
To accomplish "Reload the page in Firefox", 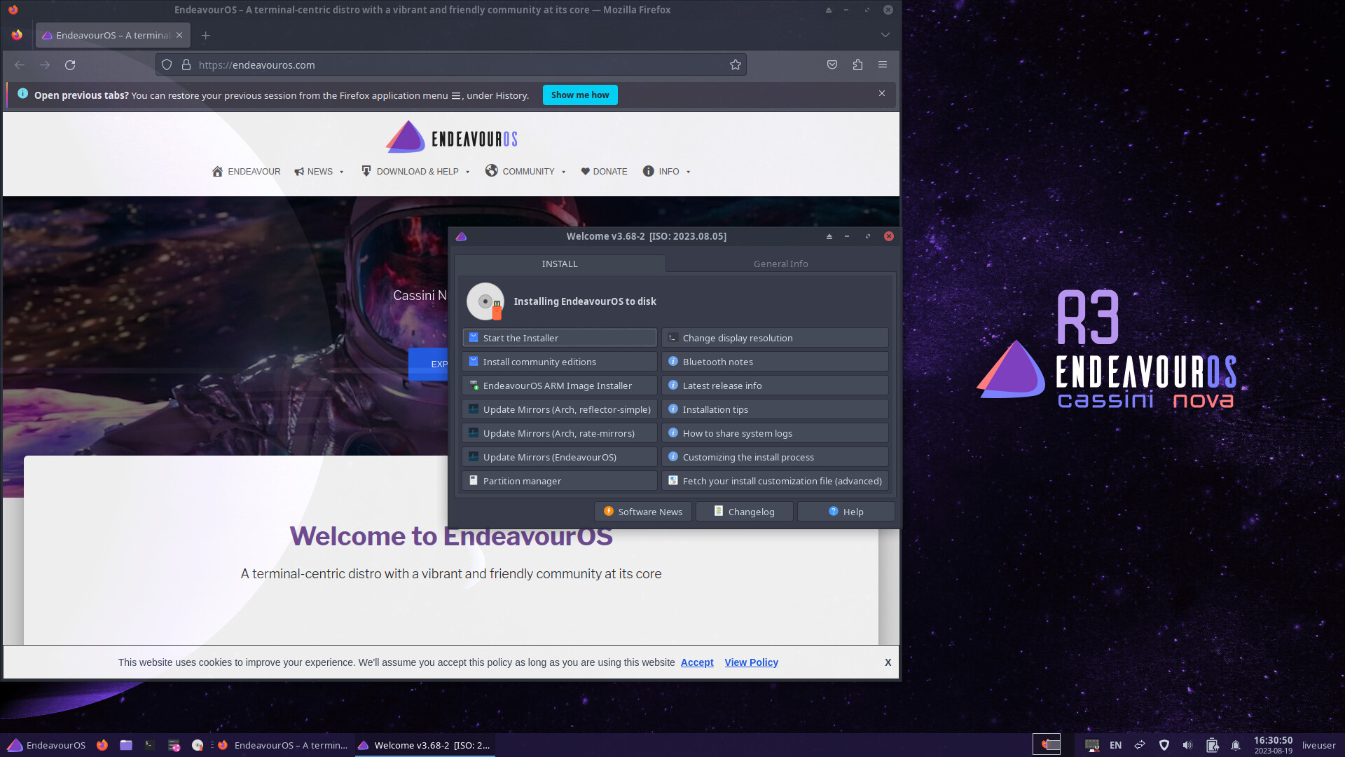I will tap(70, 65).
